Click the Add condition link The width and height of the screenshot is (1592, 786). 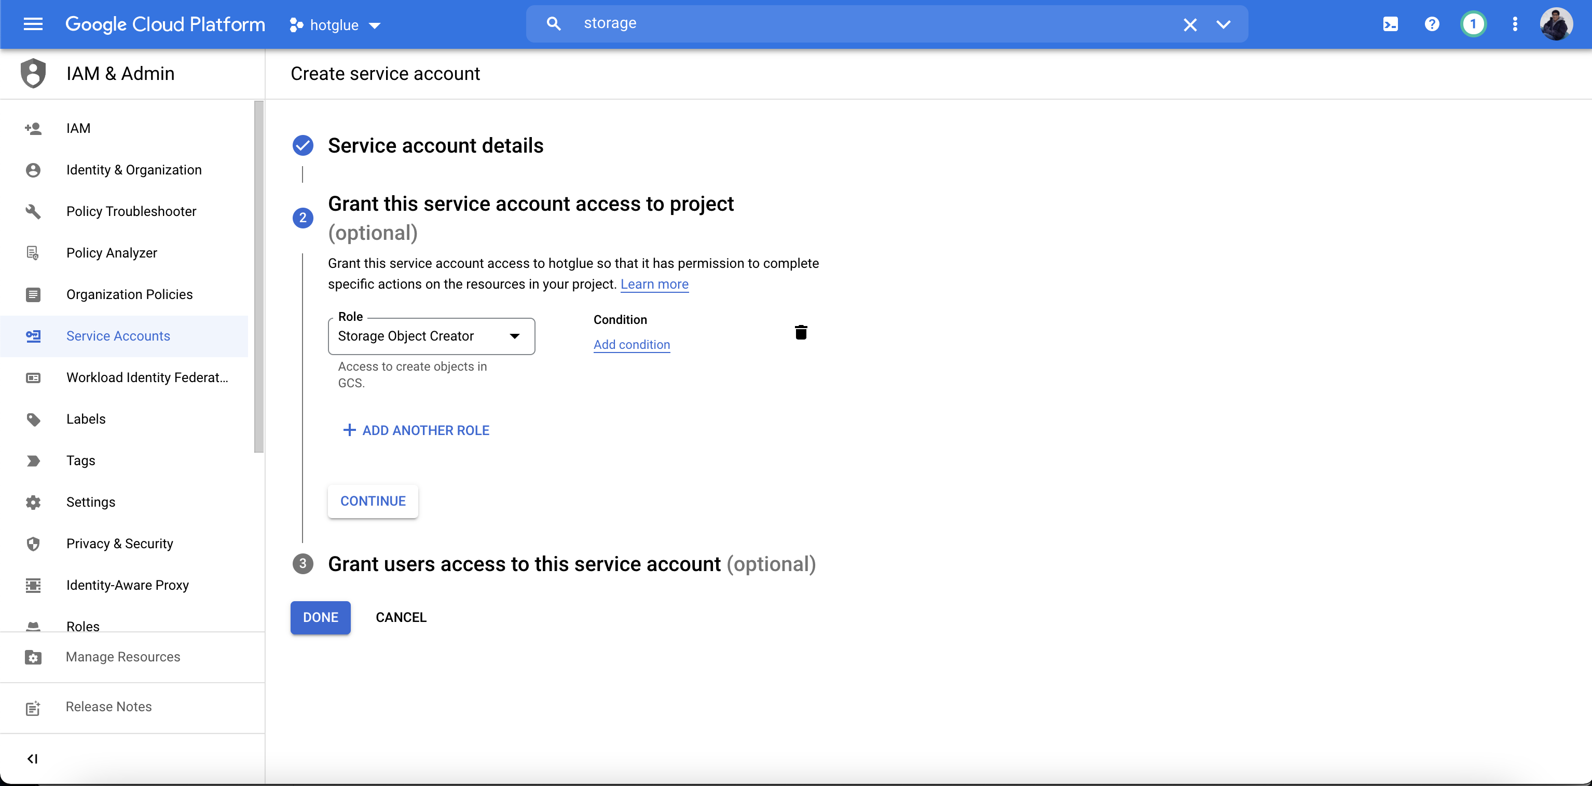pos(631,344)
